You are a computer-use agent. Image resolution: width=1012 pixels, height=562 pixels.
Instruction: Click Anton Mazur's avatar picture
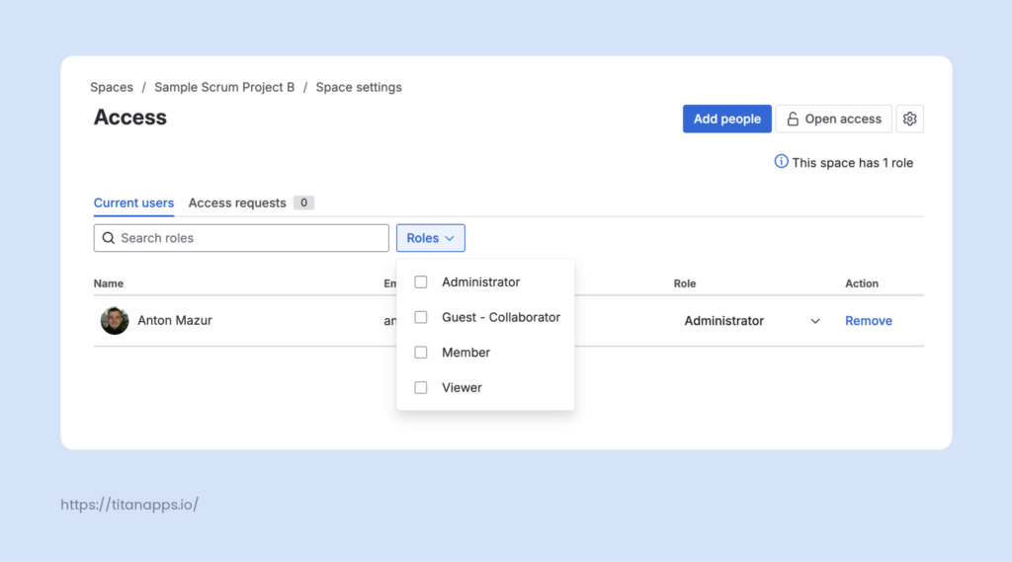click(x=115, y=321)
